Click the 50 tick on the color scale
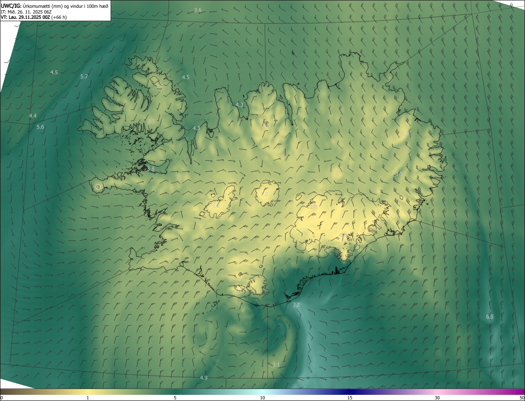Viewport: 525px width, 401px height. pos(522,398)
